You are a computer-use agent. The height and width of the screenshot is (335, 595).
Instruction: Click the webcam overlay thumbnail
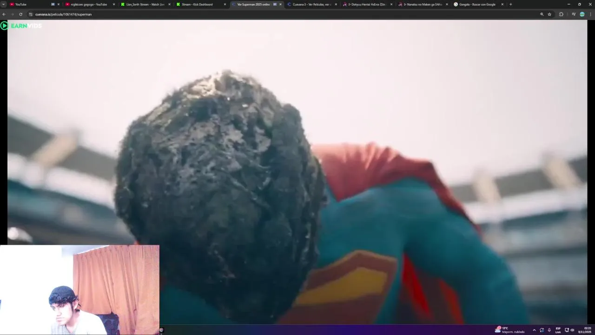coord(79,290)
